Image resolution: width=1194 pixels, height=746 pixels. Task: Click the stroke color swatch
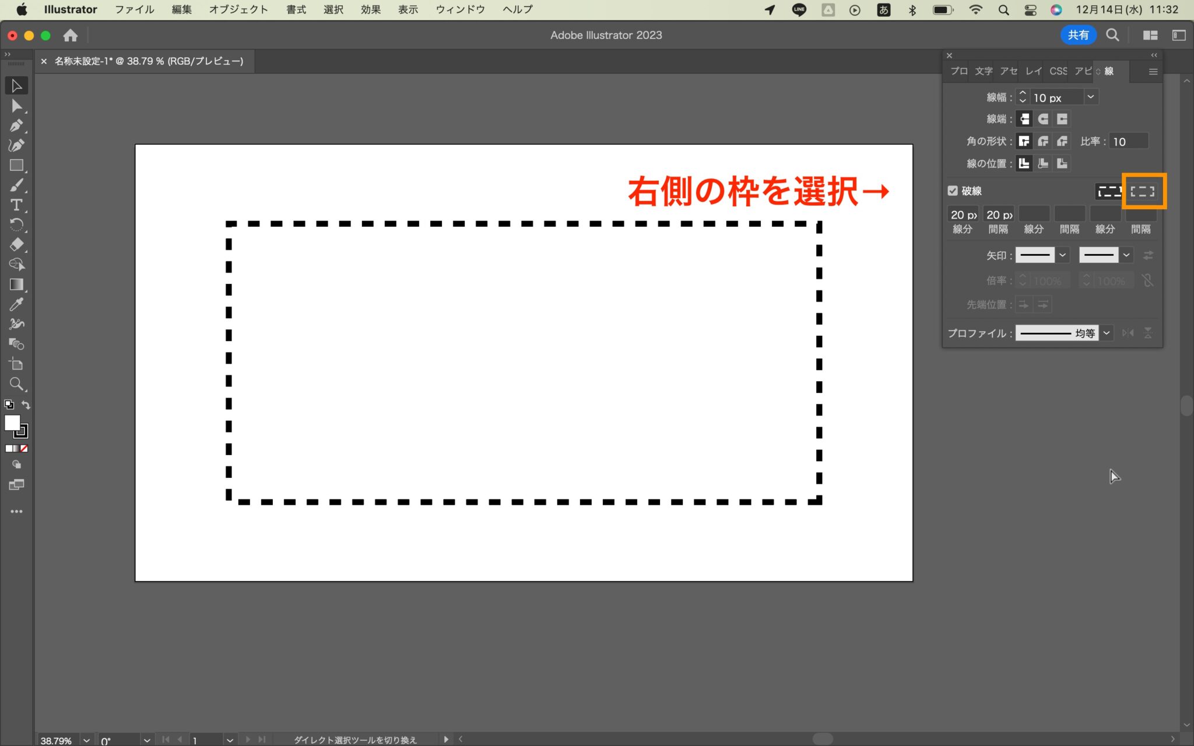(x=22, y=431)
